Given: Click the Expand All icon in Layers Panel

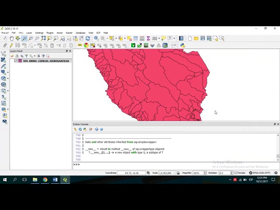Looking at the screenshot, I should 38,56.
